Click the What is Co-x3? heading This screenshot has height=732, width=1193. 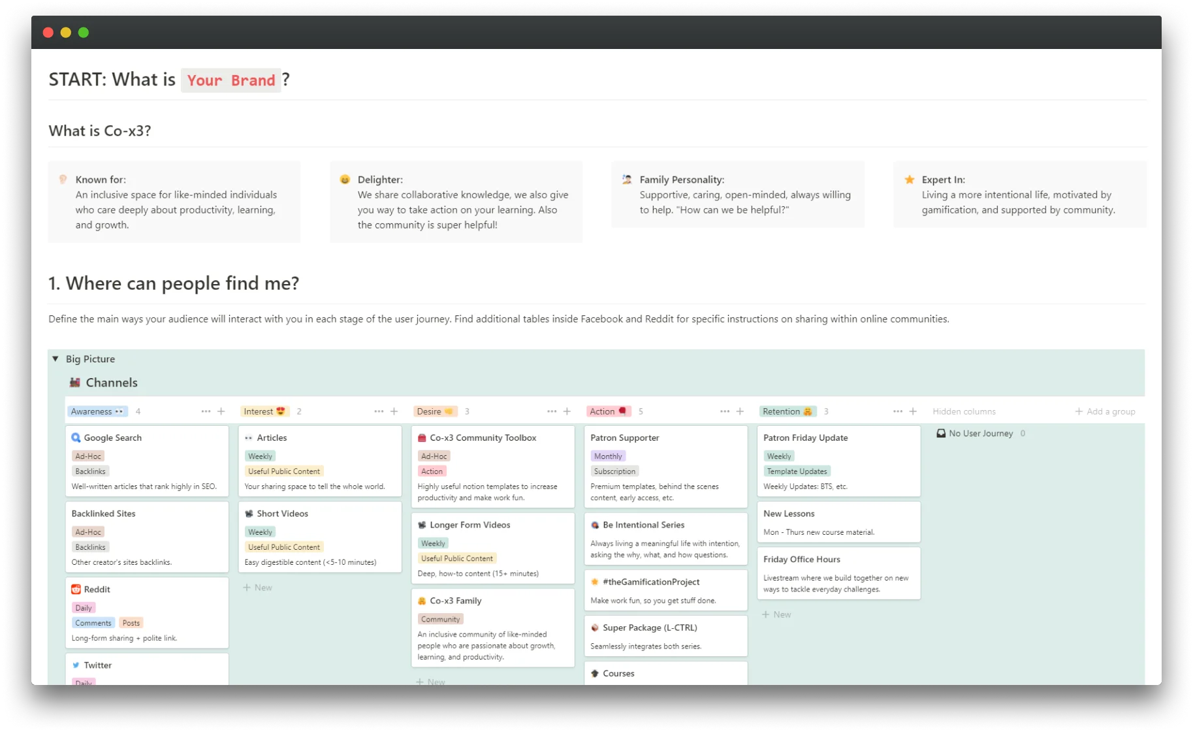[100, 131]
